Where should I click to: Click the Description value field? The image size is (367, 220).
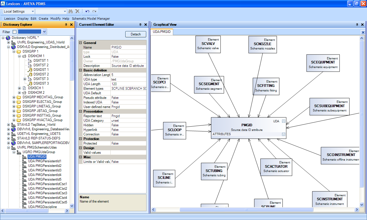tap(128, 66)
